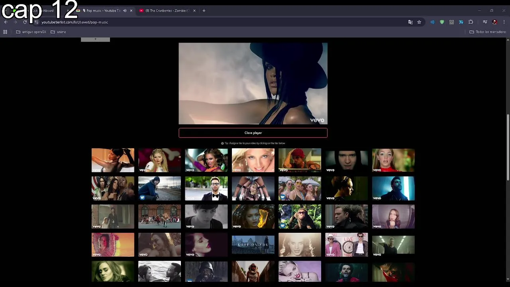Open the apps grid in bookmarks bar
This screenshot has width=510, height=287.
(x=5, y=32)
